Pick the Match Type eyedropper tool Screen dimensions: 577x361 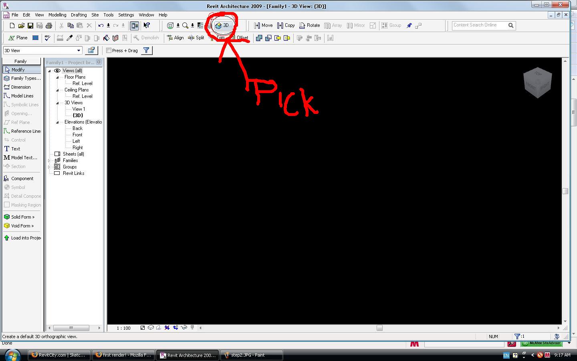tap(69, 38)
